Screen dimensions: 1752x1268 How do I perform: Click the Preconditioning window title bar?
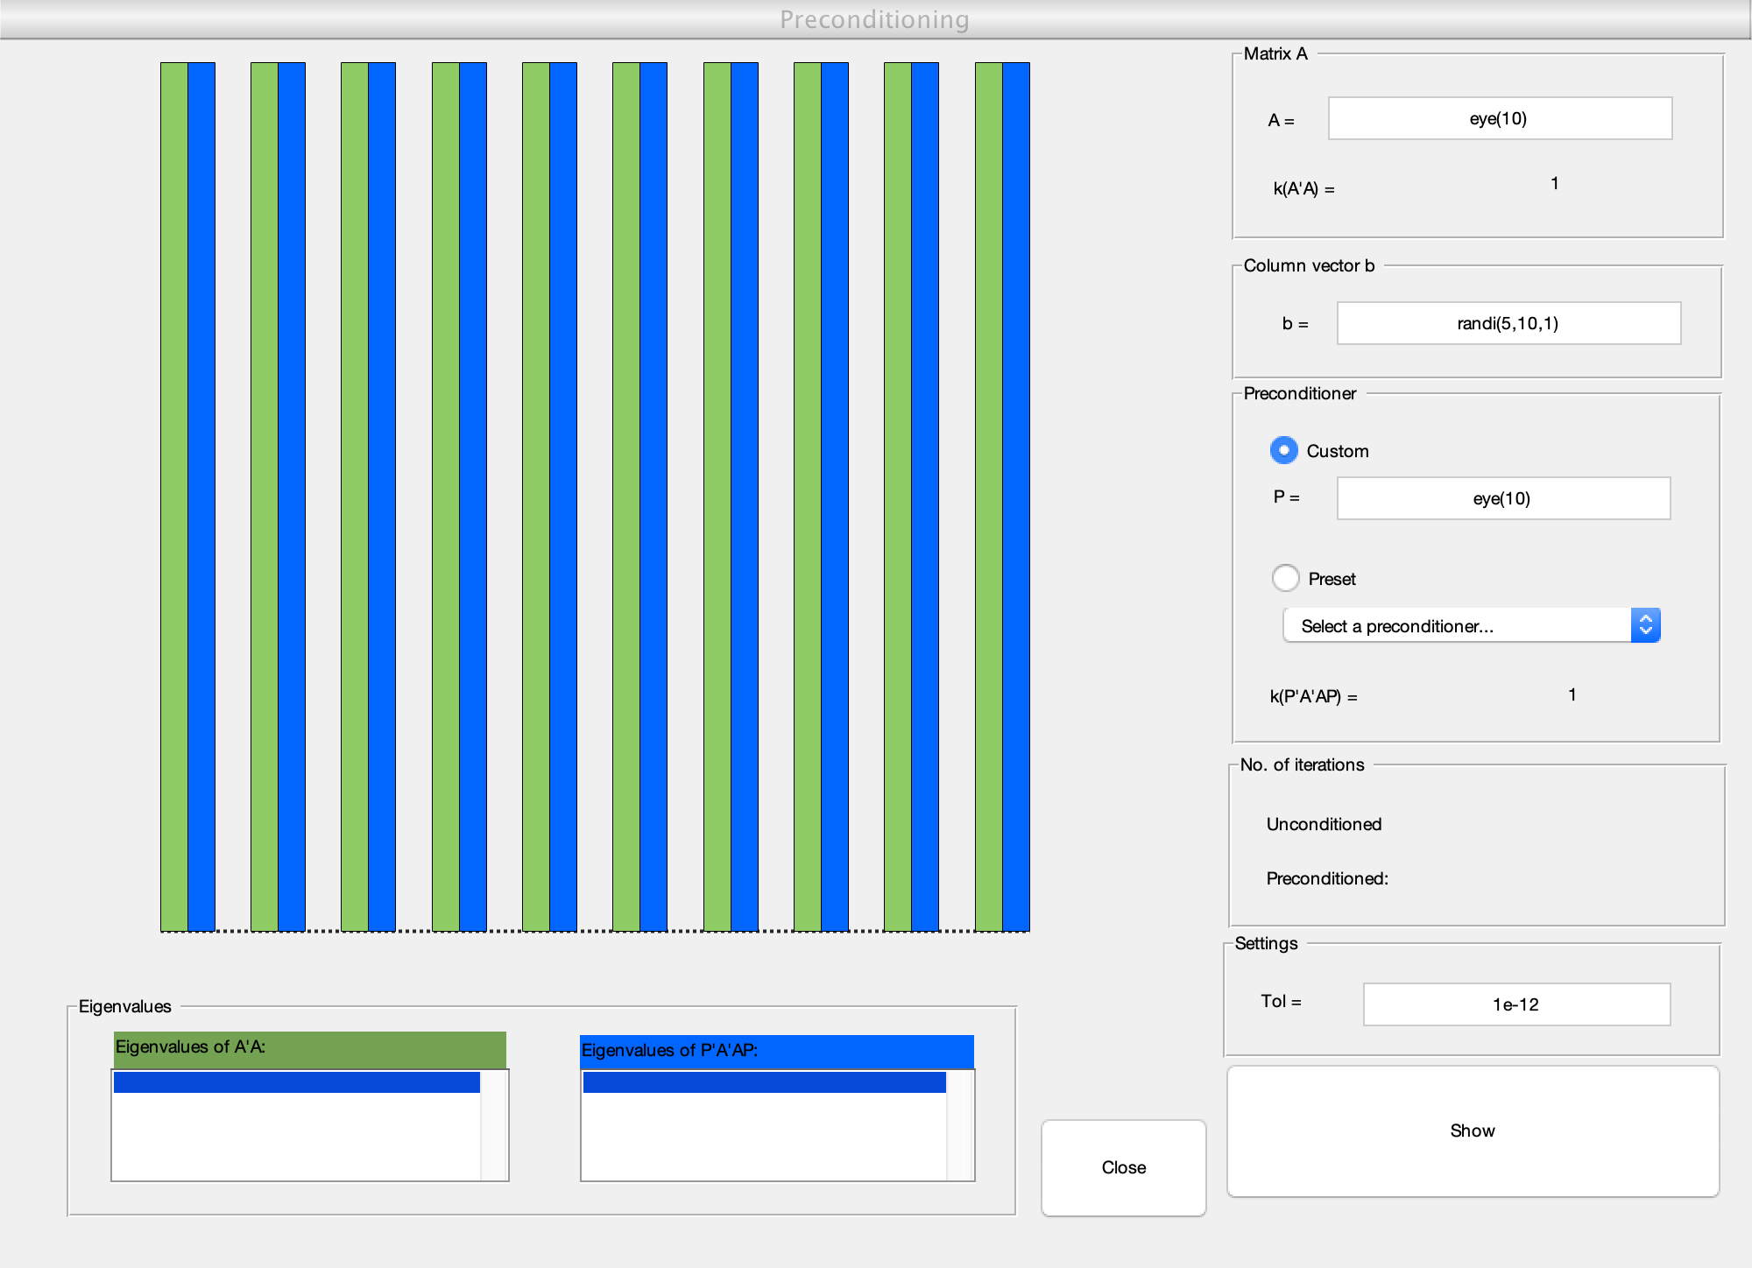[874, 19]
